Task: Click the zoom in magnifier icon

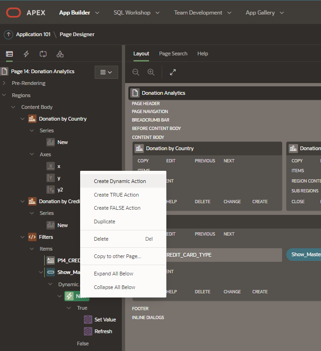Action: 151,72
